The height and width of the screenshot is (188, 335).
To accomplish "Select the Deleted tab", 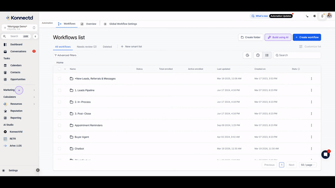I will 107,47.
